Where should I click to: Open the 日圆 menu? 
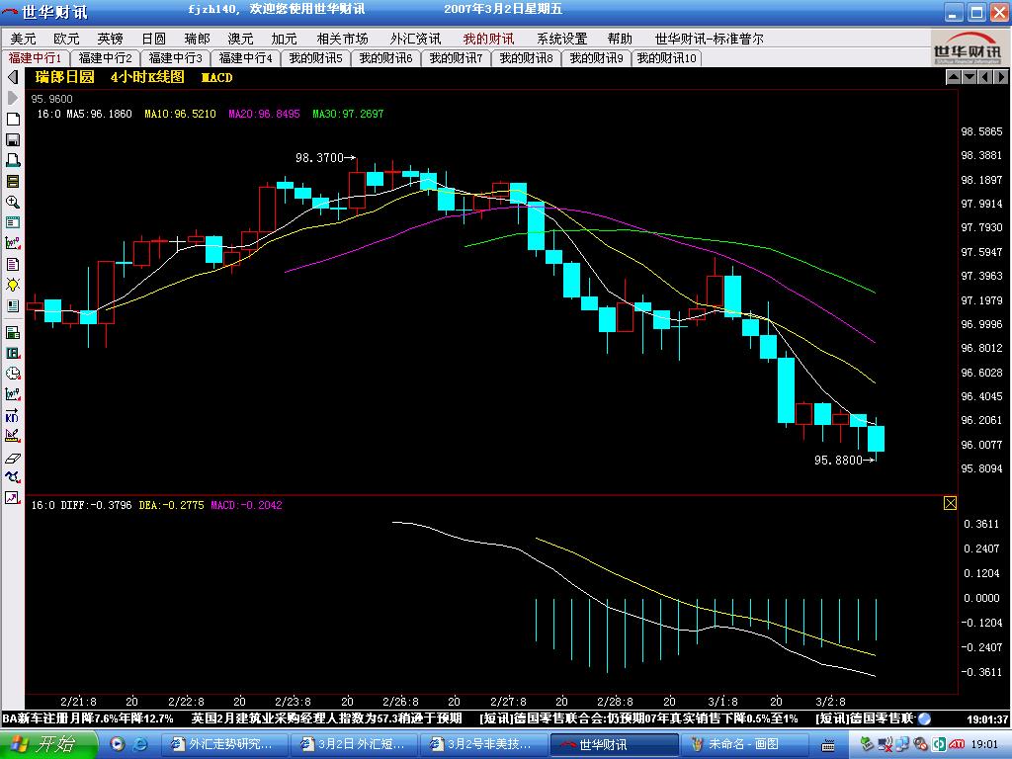153,39
